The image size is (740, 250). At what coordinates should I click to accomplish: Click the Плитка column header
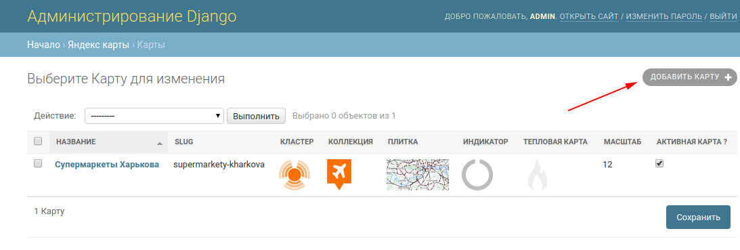pyautogui.click(x=403, y=142)
